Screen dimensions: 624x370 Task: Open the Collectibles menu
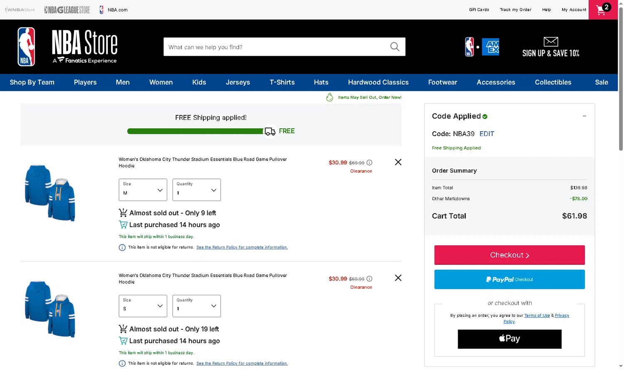(553, 82)
